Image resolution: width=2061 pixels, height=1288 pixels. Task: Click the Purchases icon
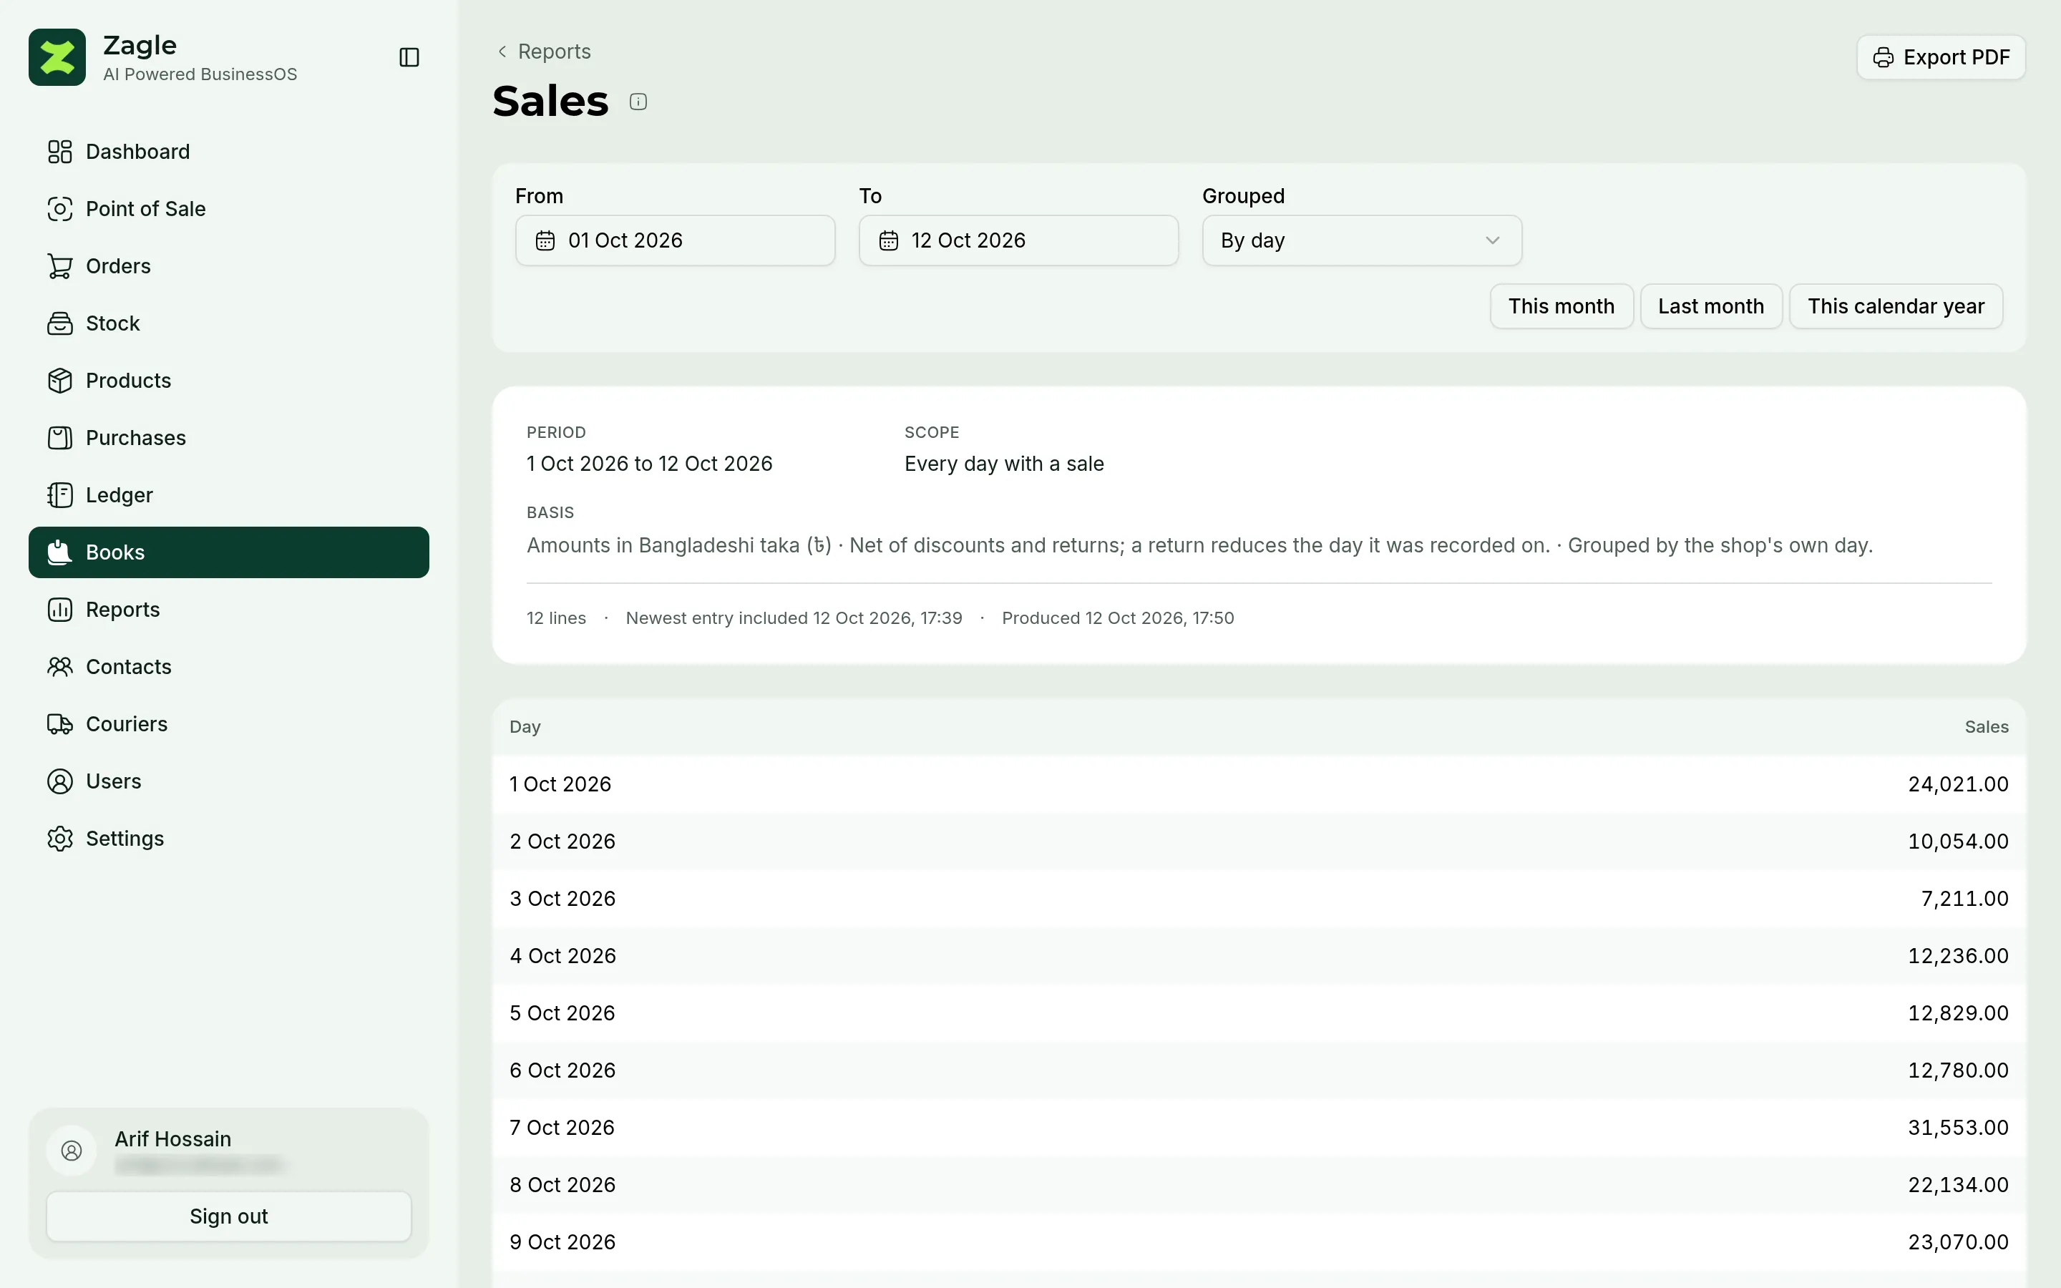[59, 438]
